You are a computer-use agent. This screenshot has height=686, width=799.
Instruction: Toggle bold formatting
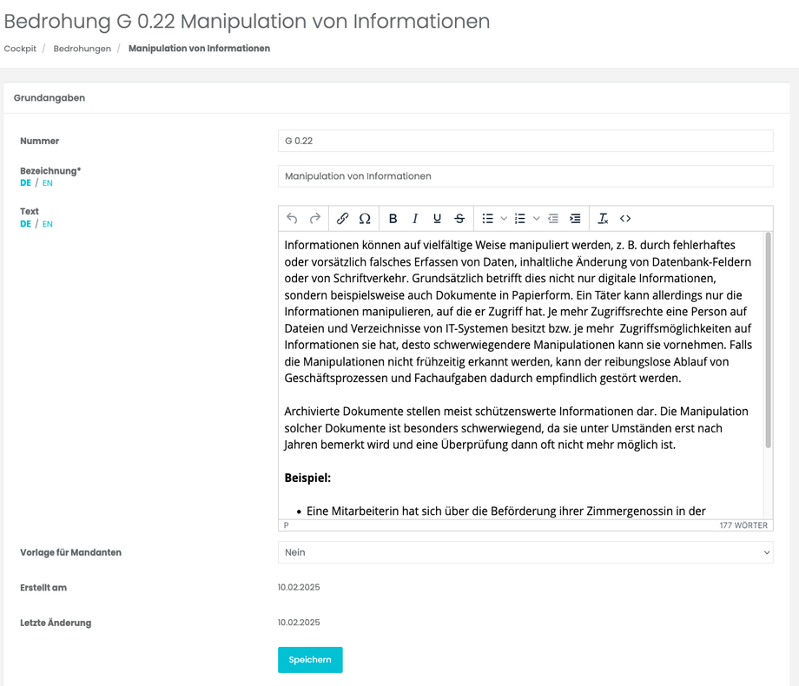tap(393, 219)
